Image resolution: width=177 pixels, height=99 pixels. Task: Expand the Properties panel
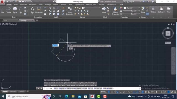(125, 17)
